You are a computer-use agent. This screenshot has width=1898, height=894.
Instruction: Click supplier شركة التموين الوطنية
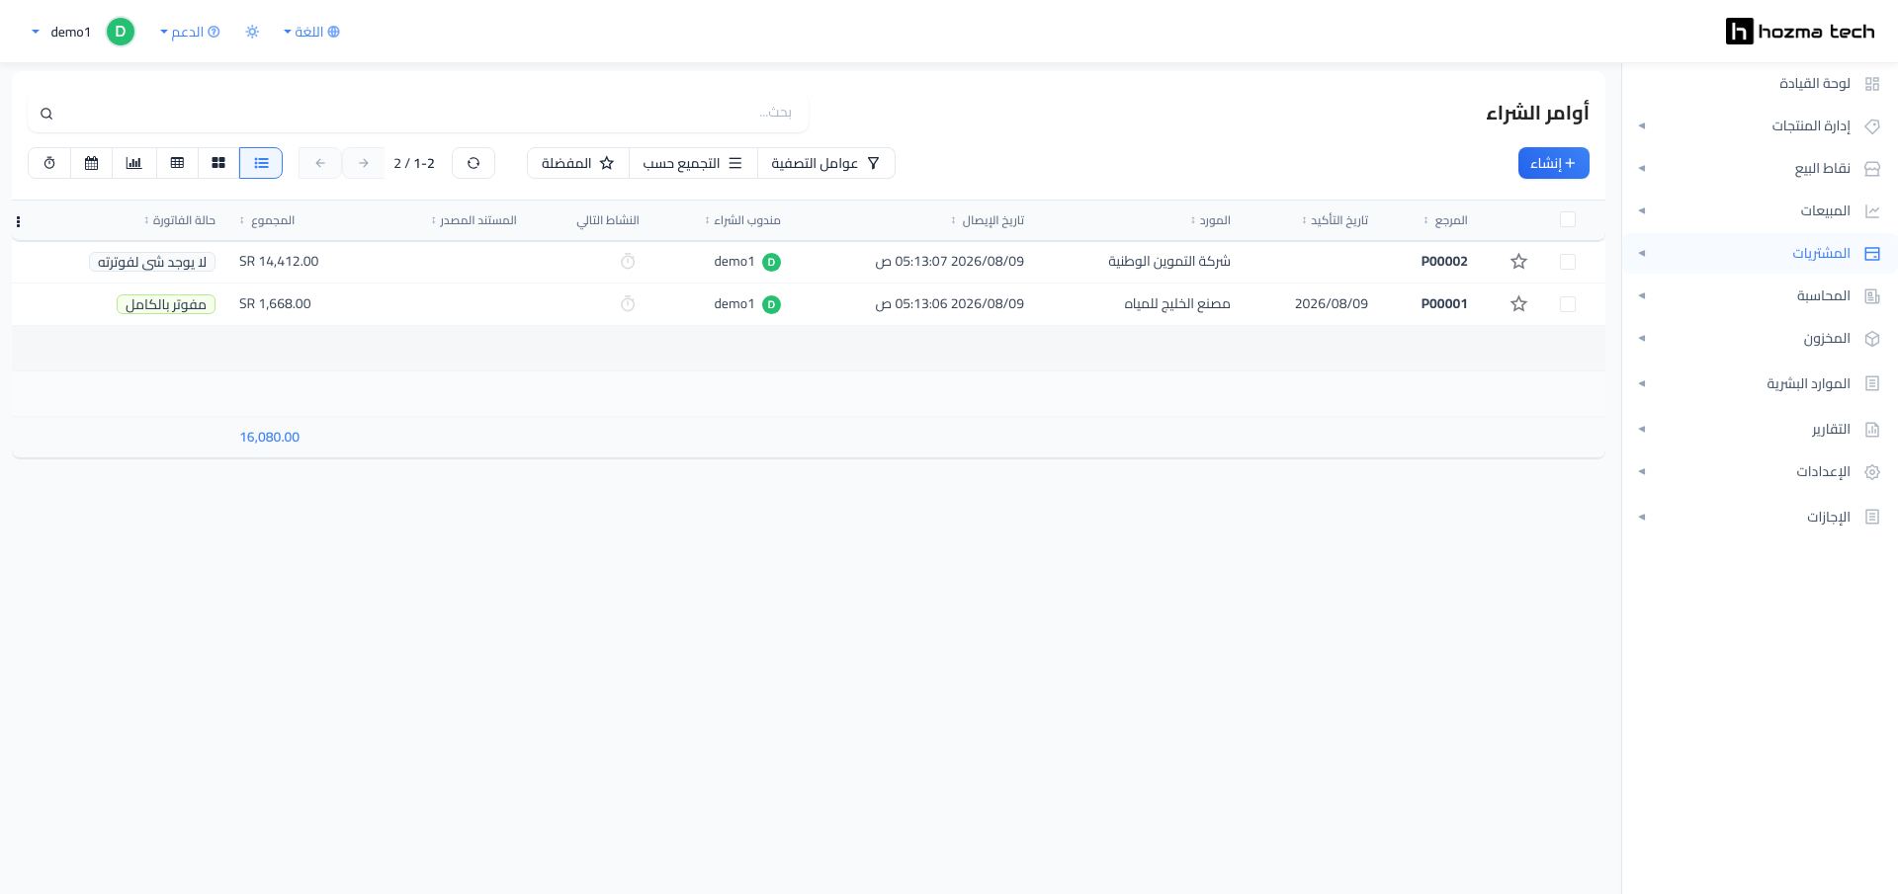tap(1169, 262)
